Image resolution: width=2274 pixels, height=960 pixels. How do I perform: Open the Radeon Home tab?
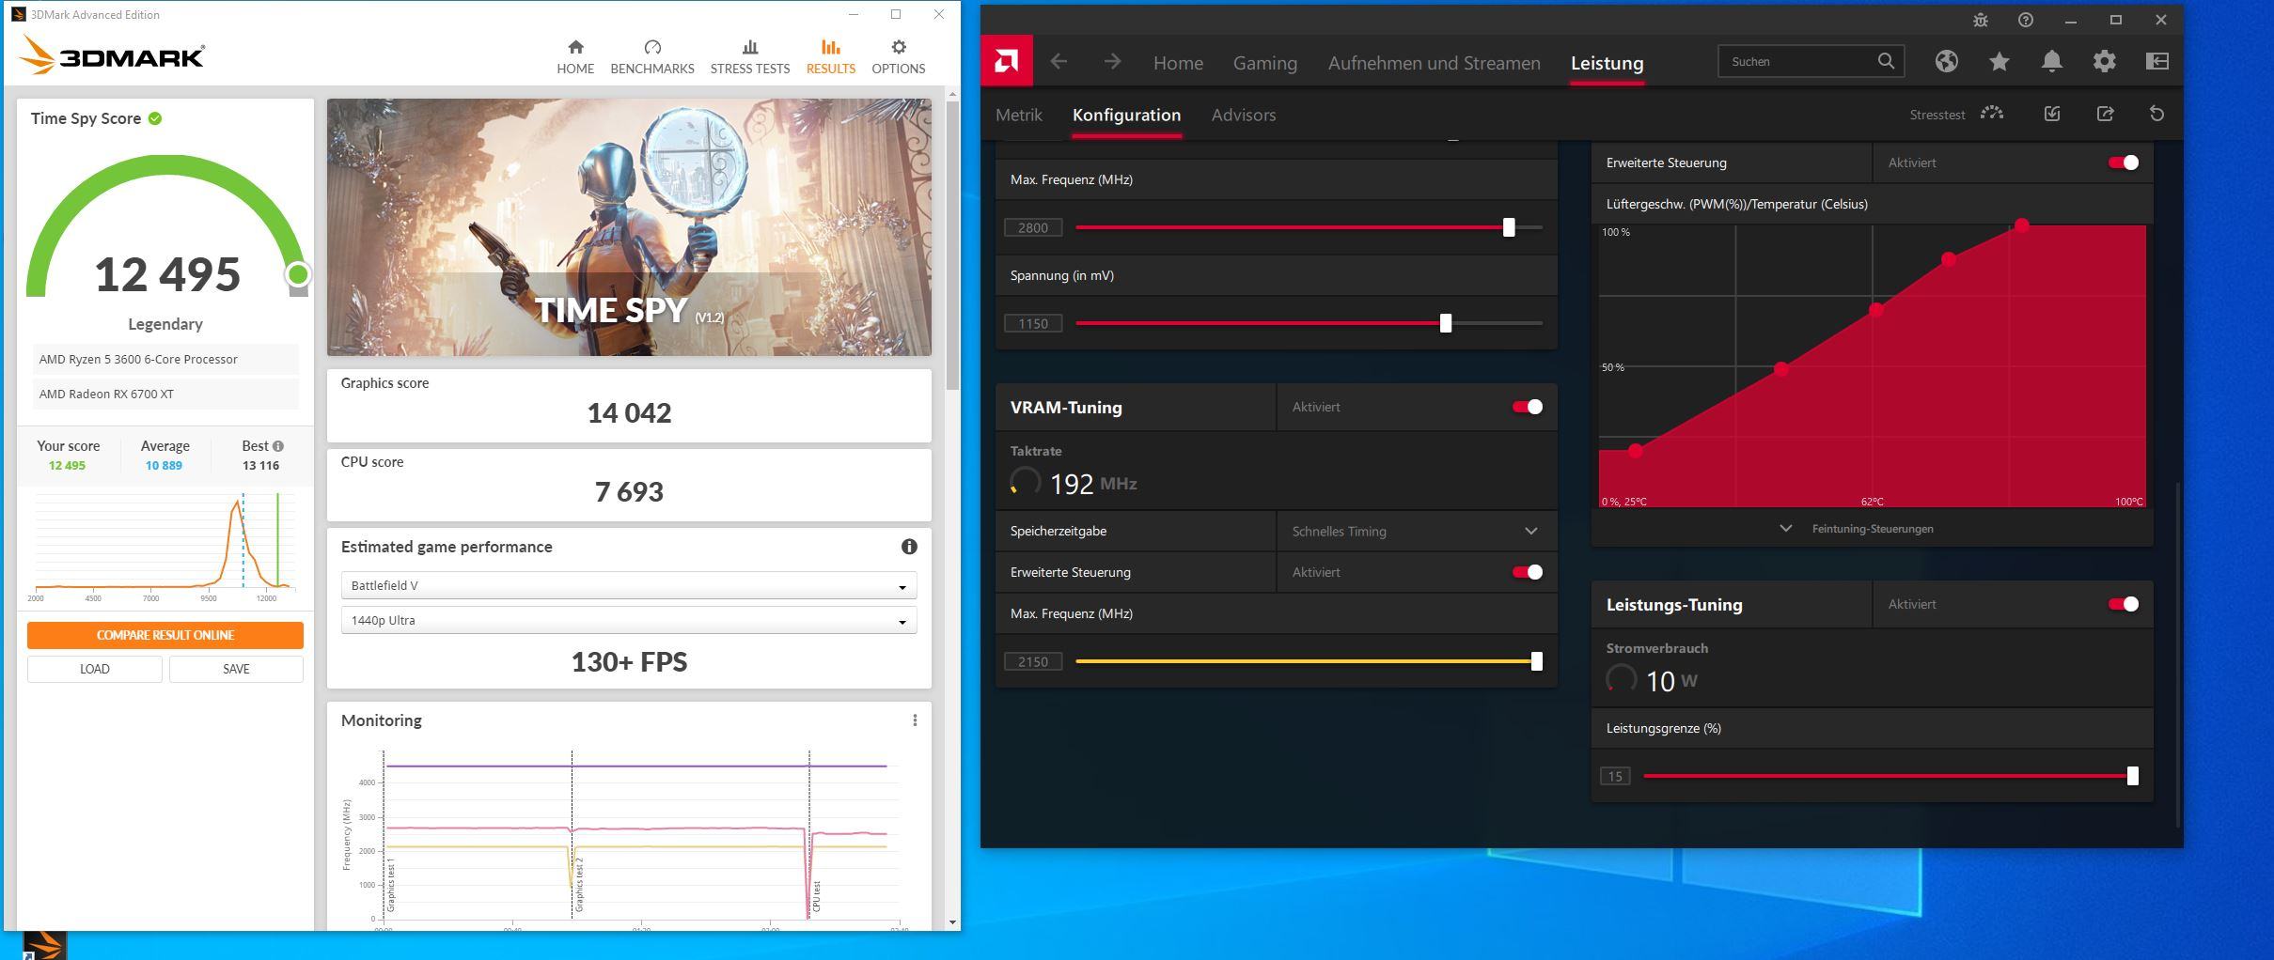tap(1178, 63)
